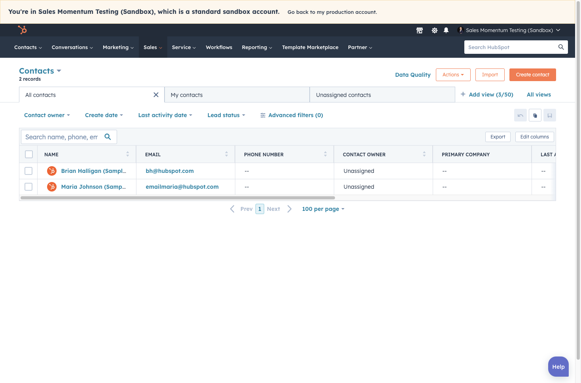Open the settings gear icon

tap(434, 30)
